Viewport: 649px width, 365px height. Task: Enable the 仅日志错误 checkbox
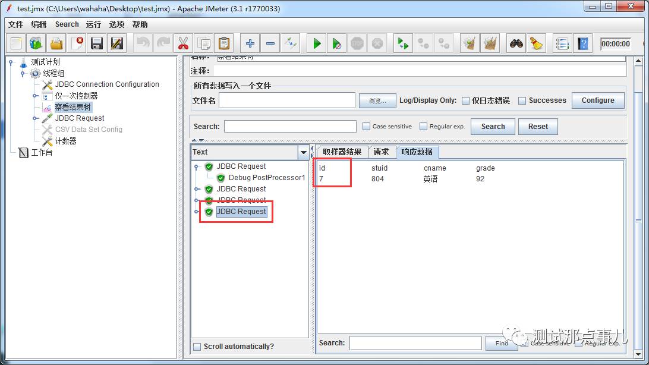click(x=465, y=100)
